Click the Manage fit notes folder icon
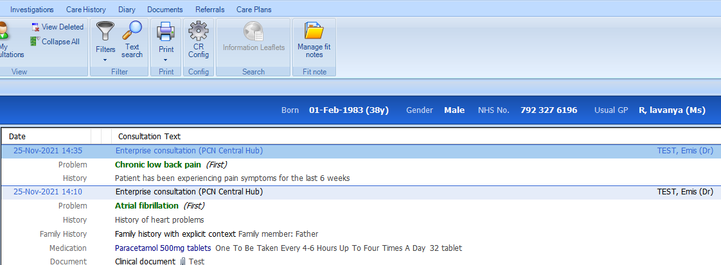 (x=314, y=31)
